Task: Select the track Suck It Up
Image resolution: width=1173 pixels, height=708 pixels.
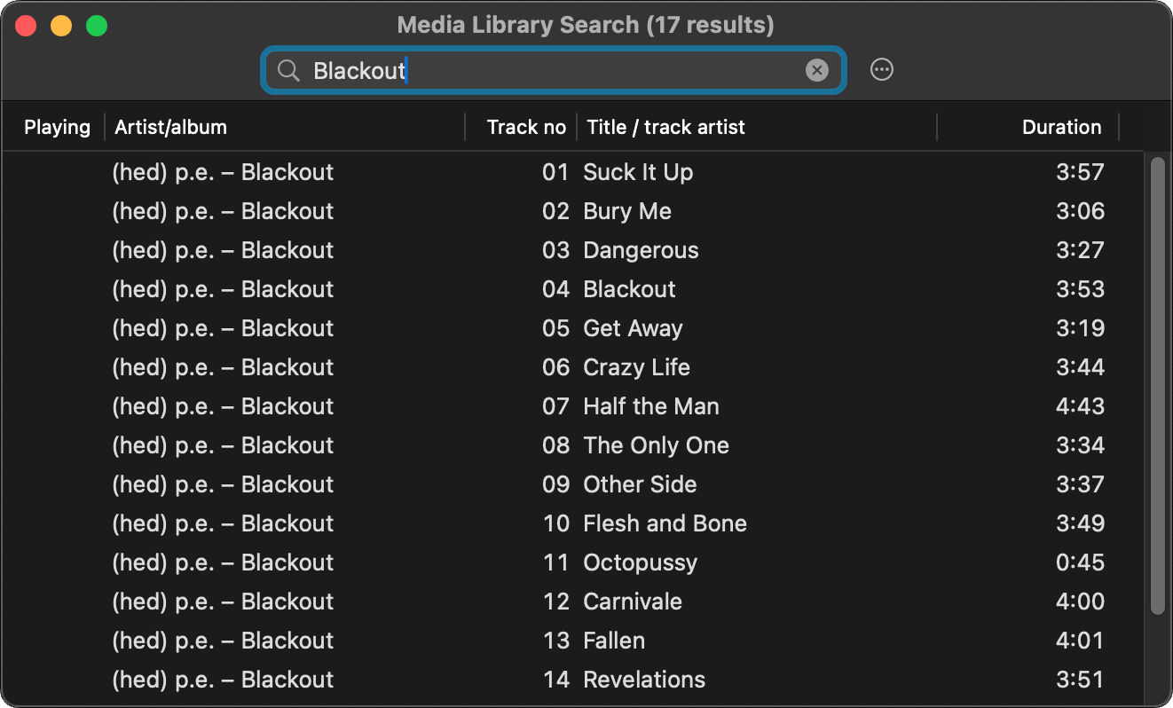Action: pyautogui.click(x=638, y=172)
